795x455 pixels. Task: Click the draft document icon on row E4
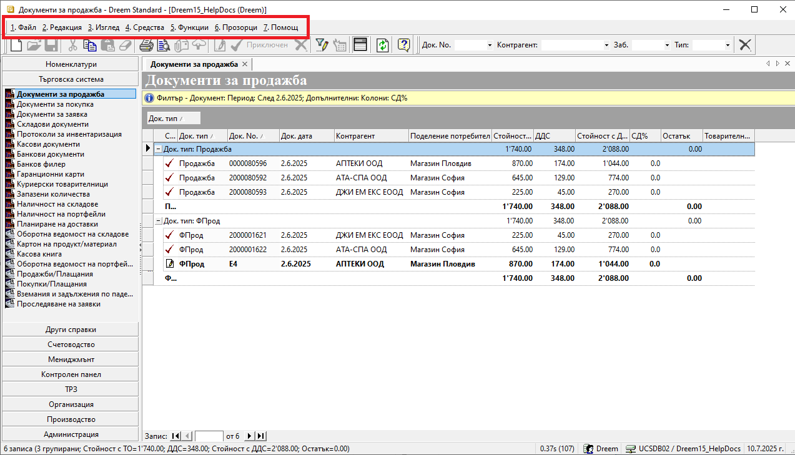(169, 264)
